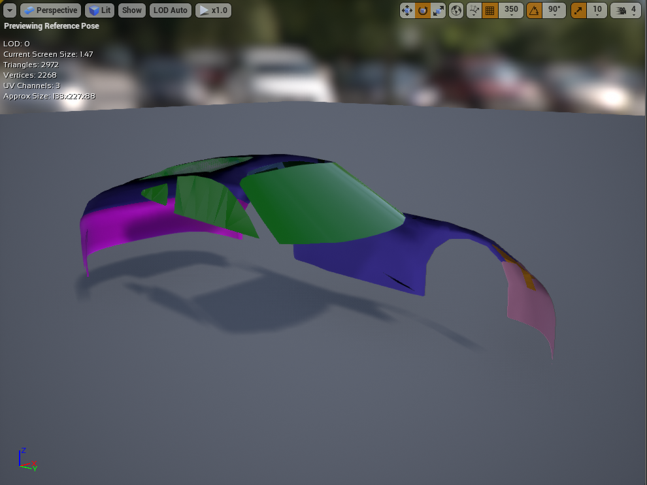Toggle rotation snapping triangle icon
The image size is (647, 485).
pyautogui.click(x=534, y=10)
